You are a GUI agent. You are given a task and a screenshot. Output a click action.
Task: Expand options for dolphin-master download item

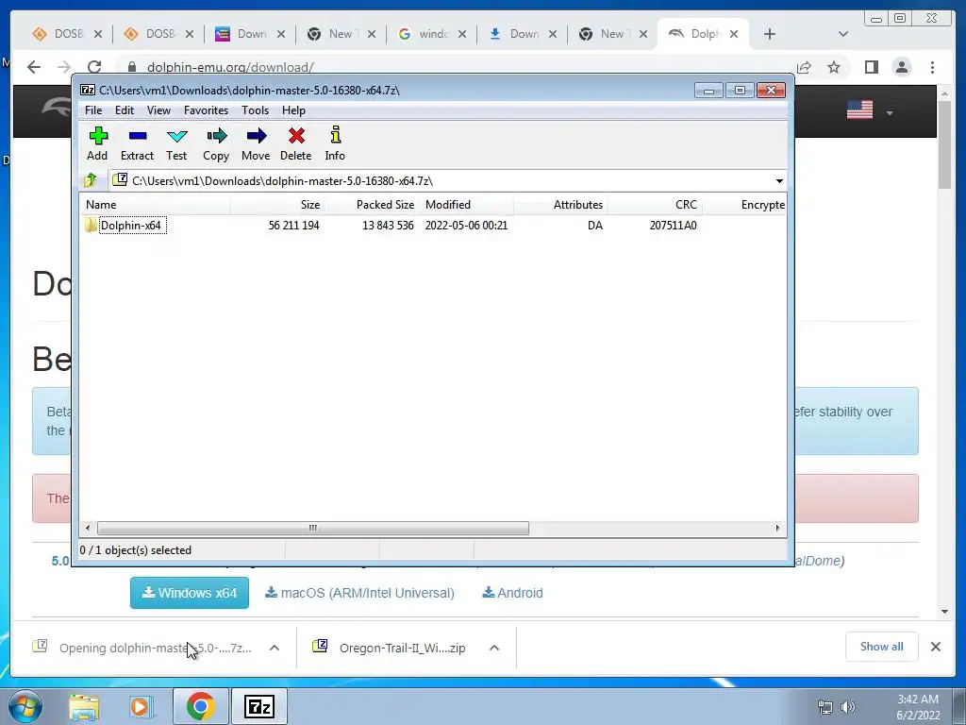tap(275, 648)
